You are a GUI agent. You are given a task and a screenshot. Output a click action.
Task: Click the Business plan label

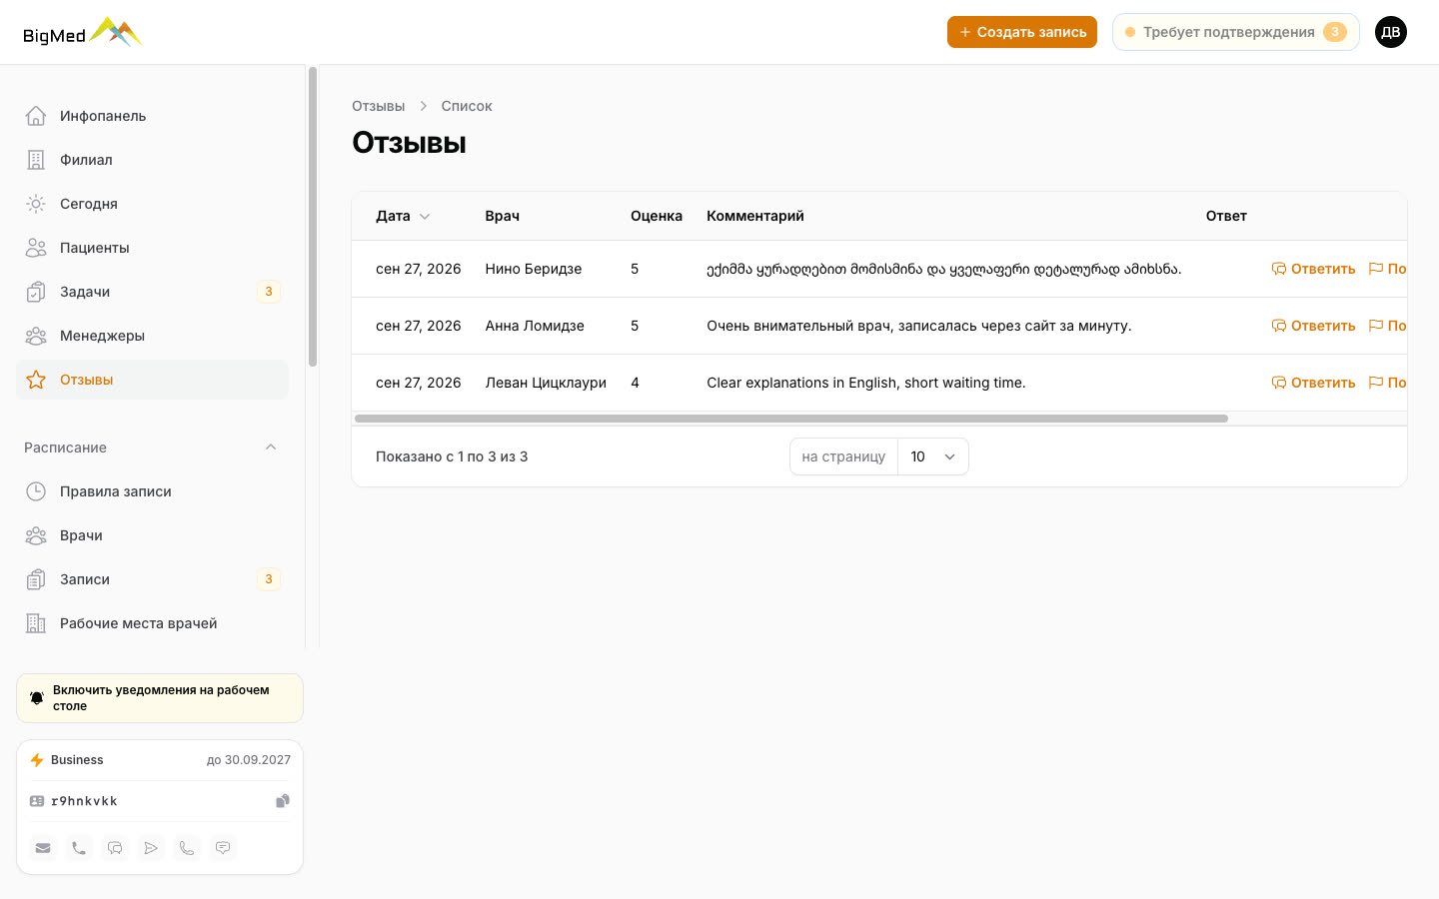click(x=77, y=760)
